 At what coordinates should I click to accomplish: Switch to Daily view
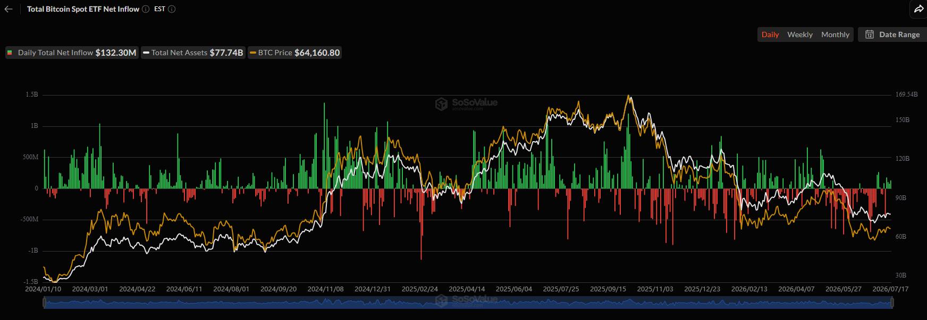770,34
